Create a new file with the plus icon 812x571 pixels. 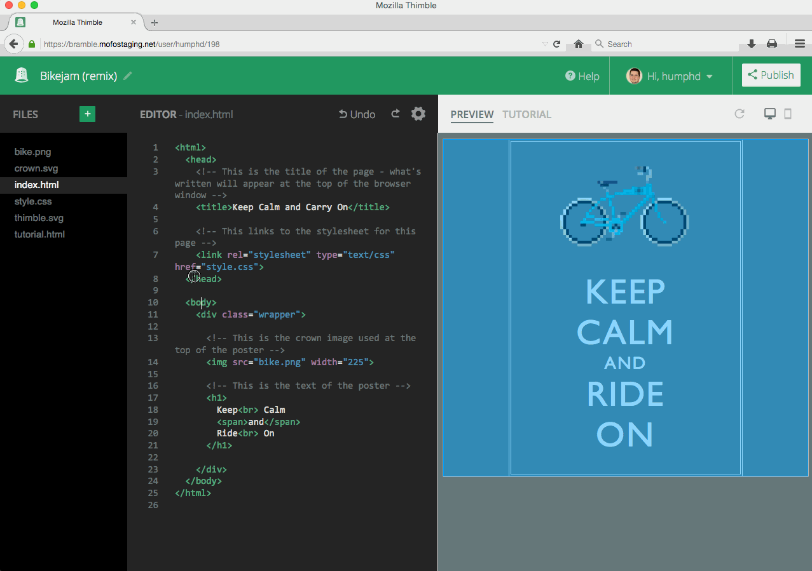coord(87,114)
